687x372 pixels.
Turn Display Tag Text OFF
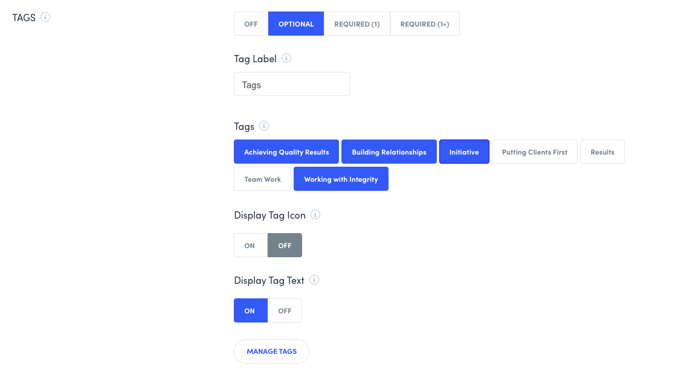(x=285, y=311)
